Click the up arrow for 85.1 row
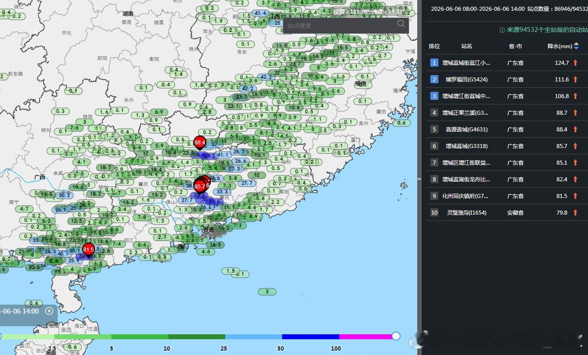Screen dimensions: 588x355 [x=575, y=163]
